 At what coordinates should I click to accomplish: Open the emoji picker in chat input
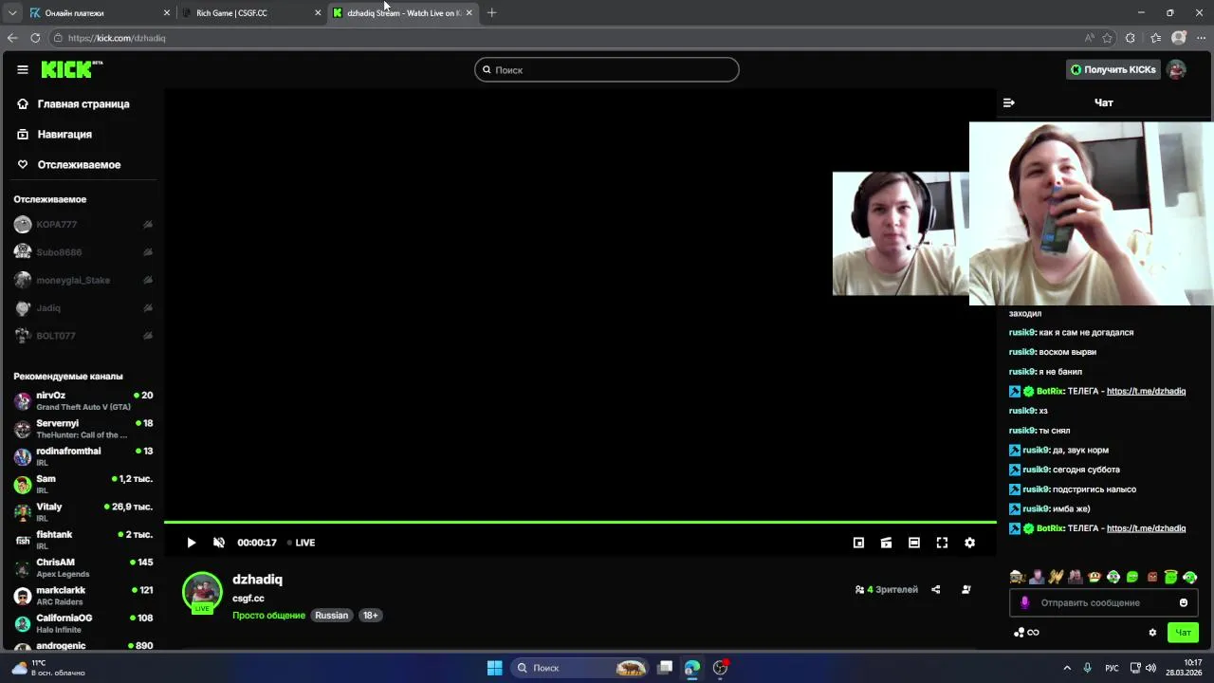[x=1184, y=602]
